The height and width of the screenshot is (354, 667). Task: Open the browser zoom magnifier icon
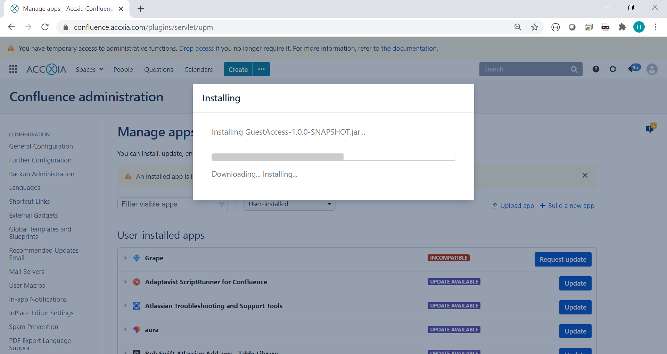[518, 27]
